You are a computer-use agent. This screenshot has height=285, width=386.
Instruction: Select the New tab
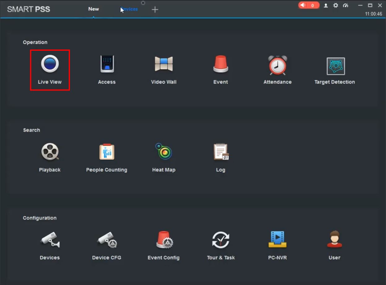point(93,9)
